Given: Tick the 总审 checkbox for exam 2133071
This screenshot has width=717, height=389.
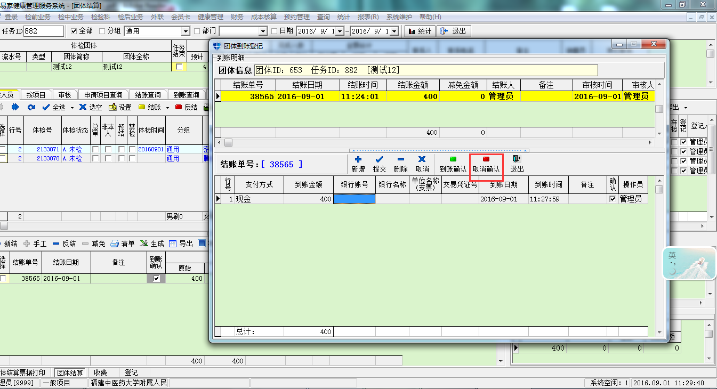Looking at the screenshot, I should (x=95, y=149).
